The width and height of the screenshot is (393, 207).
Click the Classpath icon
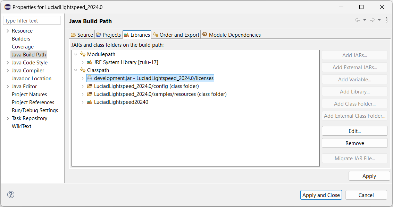[x=83, y=70]
